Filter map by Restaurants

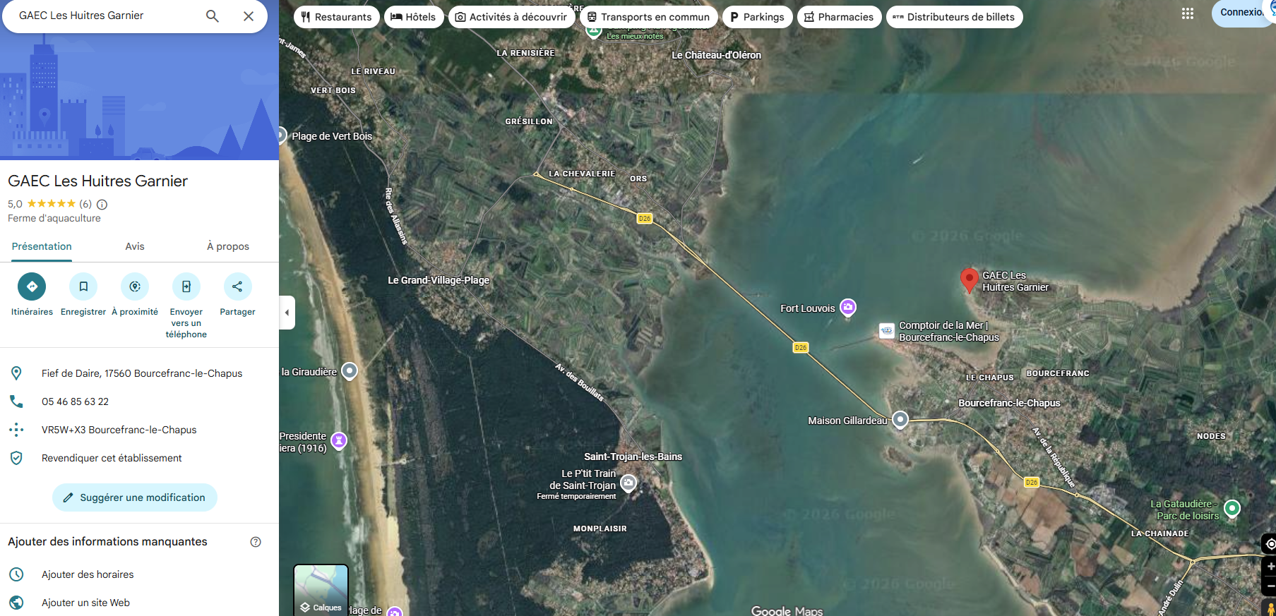click(x=336, y=17)
